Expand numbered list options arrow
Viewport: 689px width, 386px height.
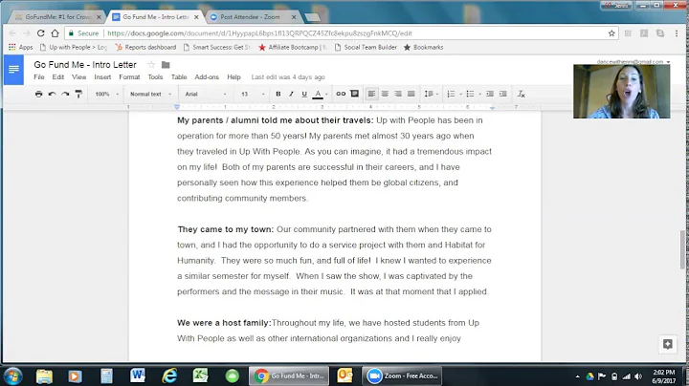pyautogui.click(x=460, y=94)
